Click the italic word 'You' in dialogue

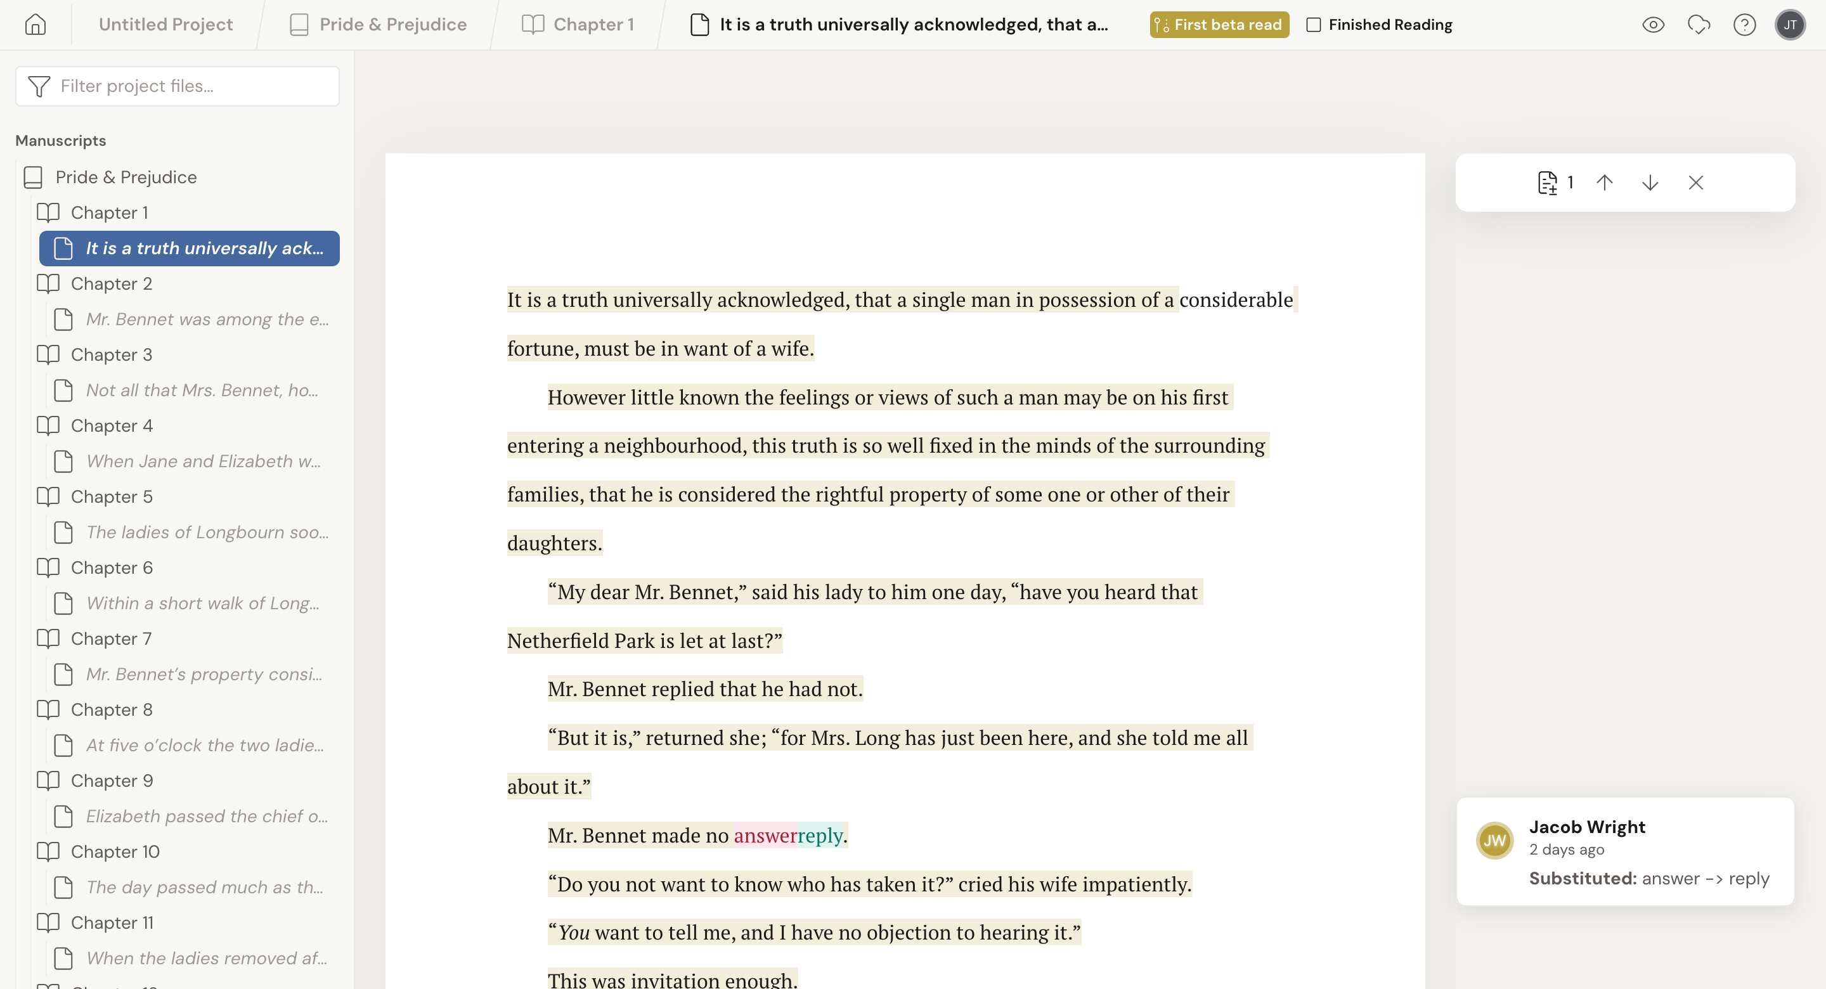coord(573,933)
